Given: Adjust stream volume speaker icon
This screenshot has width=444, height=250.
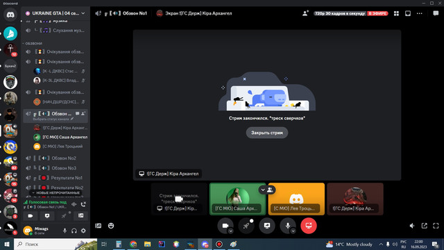Looking at the screenshot, I should point(412,226).
